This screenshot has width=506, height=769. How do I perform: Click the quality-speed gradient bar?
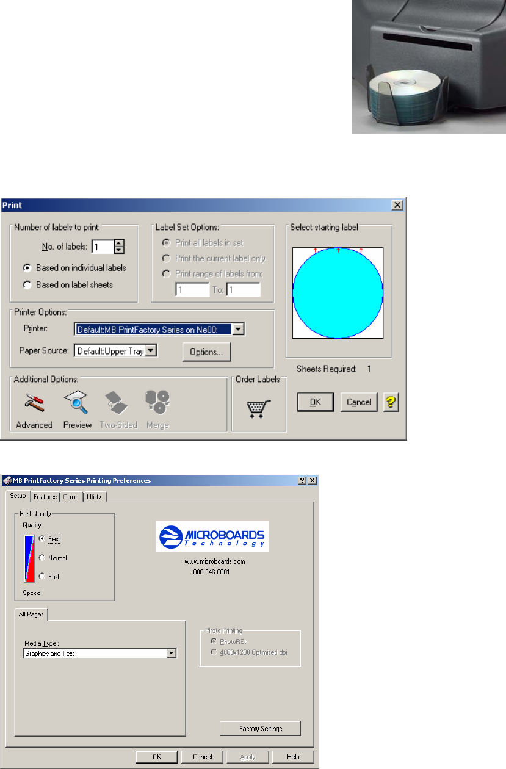coord(29,558)
